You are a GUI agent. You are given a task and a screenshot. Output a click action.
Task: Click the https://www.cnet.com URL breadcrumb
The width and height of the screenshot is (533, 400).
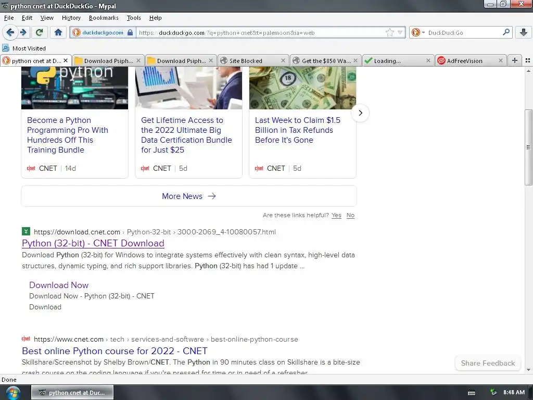tap(69, 339)
